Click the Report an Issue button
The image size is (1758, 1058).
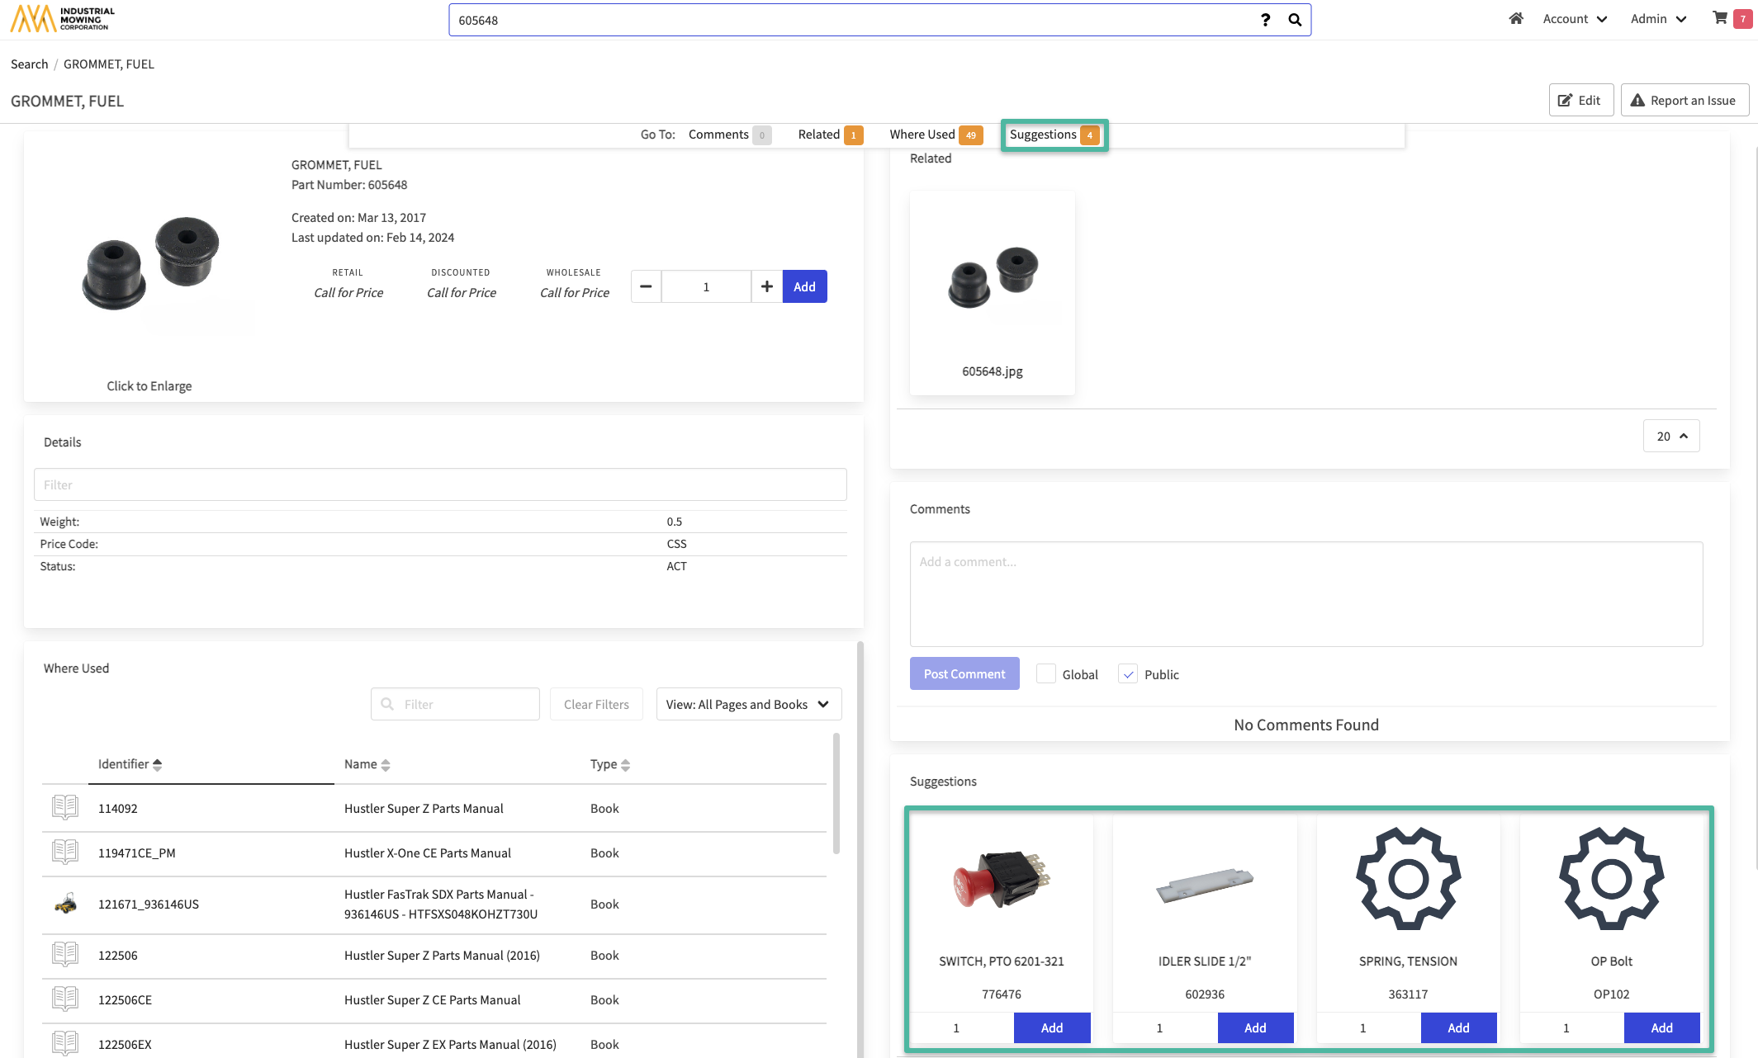point(1684,100)
